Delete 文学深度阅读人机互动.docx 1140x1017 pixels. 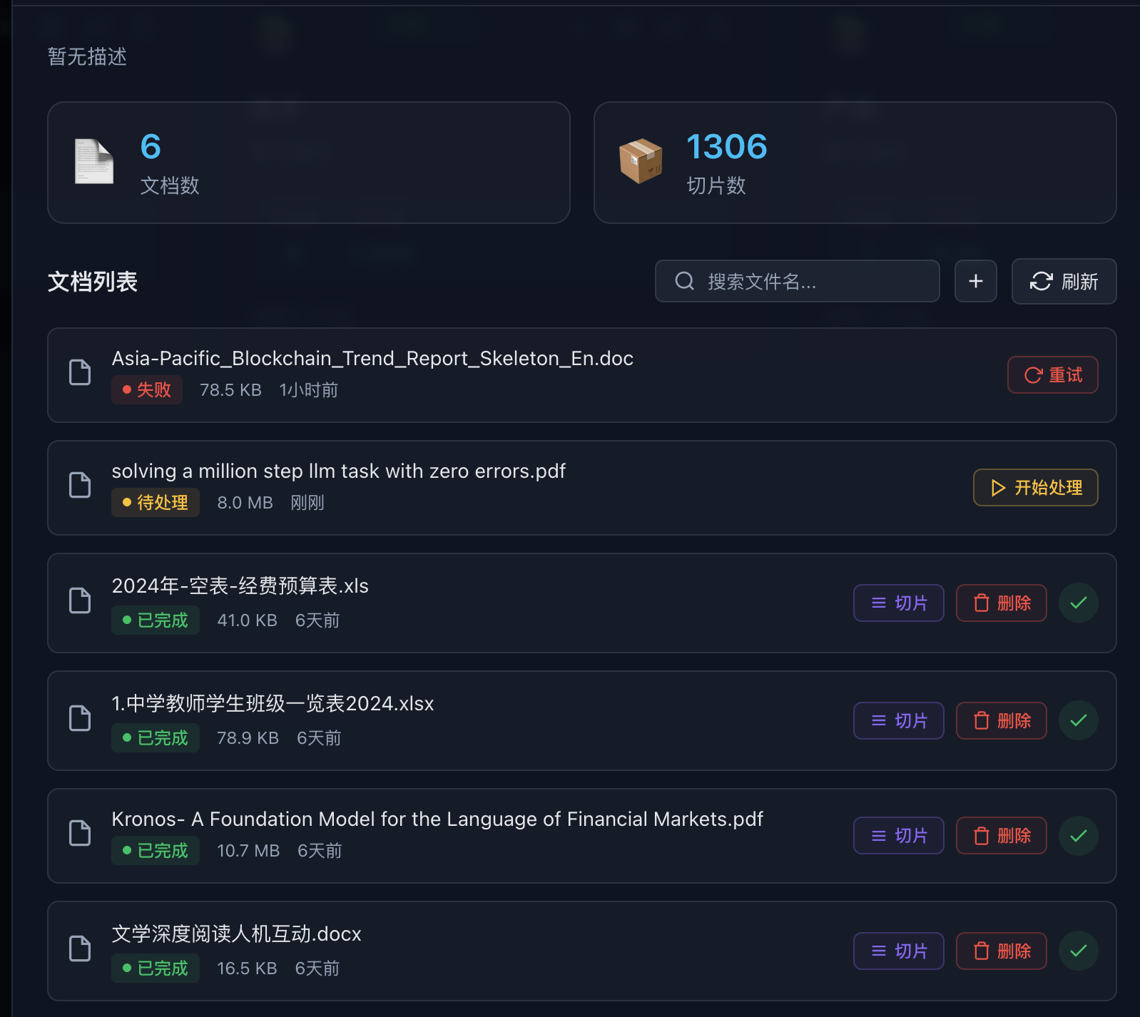tap(1001, 951)
